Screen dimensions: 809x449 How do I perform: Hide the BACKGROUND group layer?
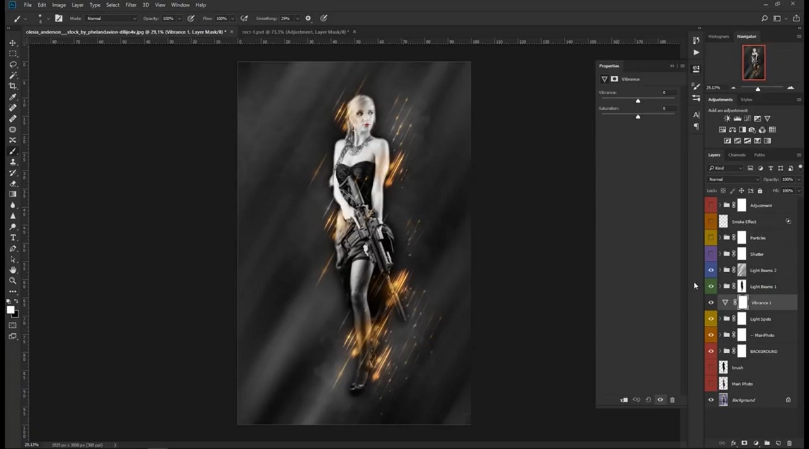tap(711, 351)
